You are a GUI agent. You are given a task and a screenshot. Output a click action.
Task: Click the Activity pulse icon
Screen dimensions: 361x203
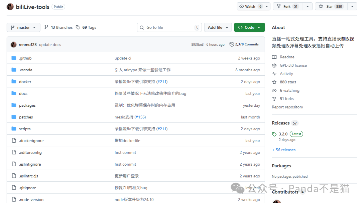[x=274, y=74]
